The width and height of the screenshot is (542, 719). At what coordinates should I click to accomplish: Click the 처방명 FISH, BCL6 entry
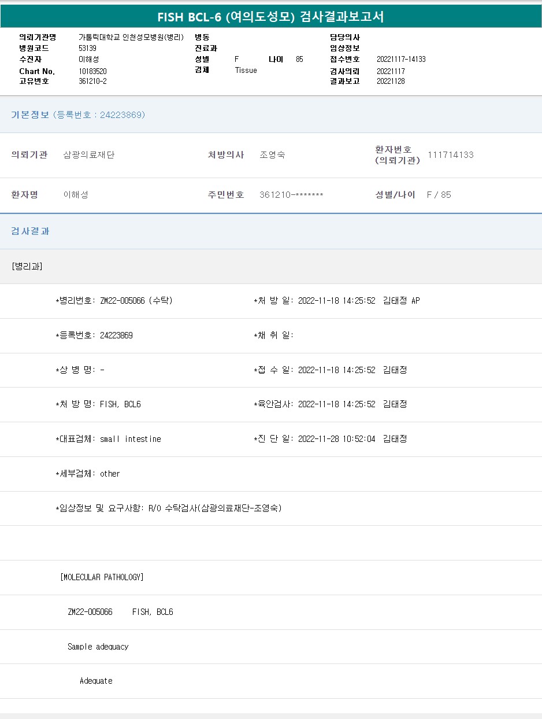click(x=98, y=404)
